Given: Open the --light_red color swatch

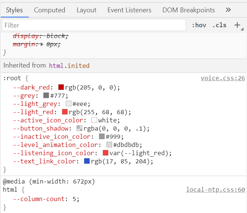Looking at the screenshot, I should (x=65, y=112).
